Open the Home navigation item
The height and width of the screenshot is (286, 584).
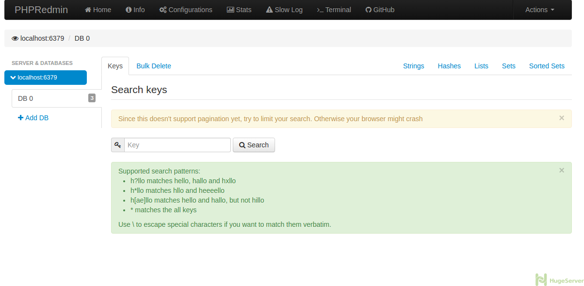(x=98, y=10)
